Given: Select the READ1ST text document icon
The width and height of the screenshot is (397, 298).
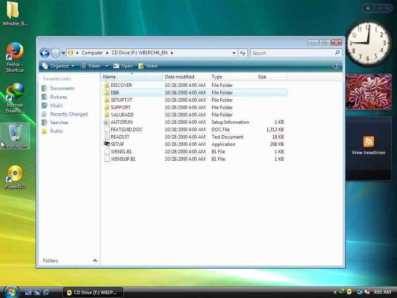Looking at the screenshot, I should pos(107,137).
